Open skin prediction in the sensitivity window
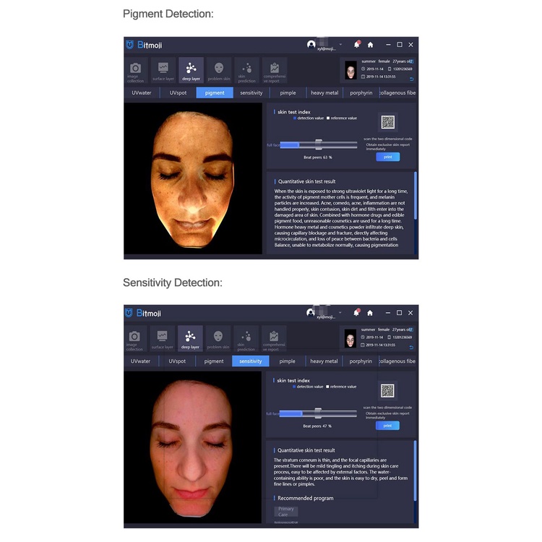The width and height of the screenshot is (542, 542). click(246, 340)
